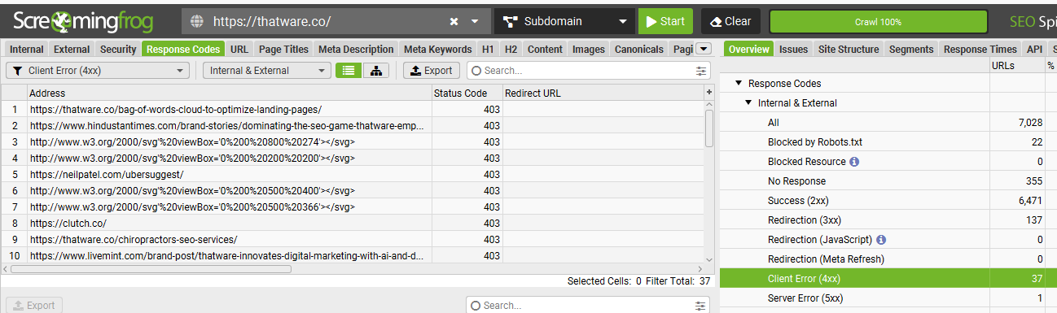This screenshot has height=313, width=1057.
Task: Open the lower search box filter options
Action: (x=700, y=306)
